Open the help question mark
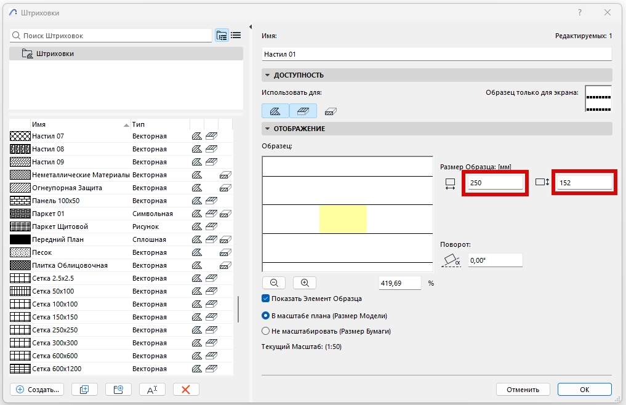Image resolution: width=626 pixels, height=405 pixels. click(580, 12)
